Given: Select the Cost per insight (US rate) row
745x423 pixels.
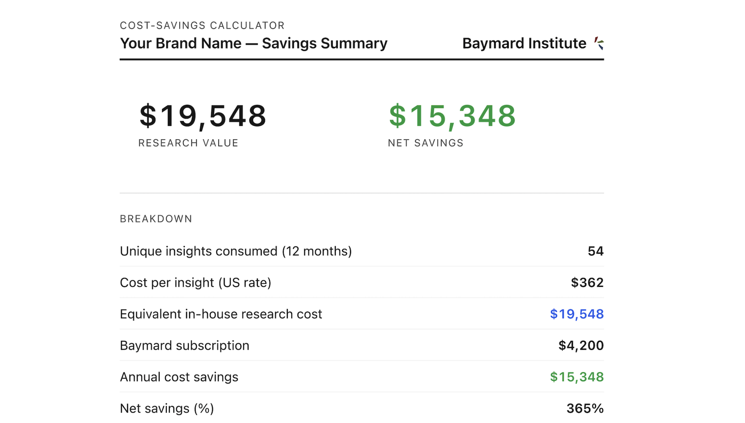Looking at the screenshot, I should point(362,282).
